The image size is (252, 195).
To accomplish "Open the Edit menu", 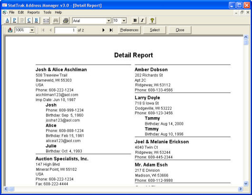I will coord(21,12).
